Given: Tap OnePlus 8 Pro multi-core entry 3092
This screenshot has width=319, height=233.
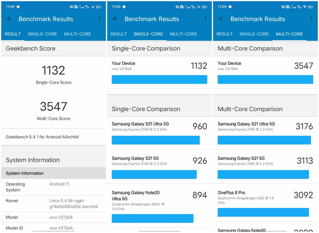Looking at the screenshot, I should tap(265, 203).
